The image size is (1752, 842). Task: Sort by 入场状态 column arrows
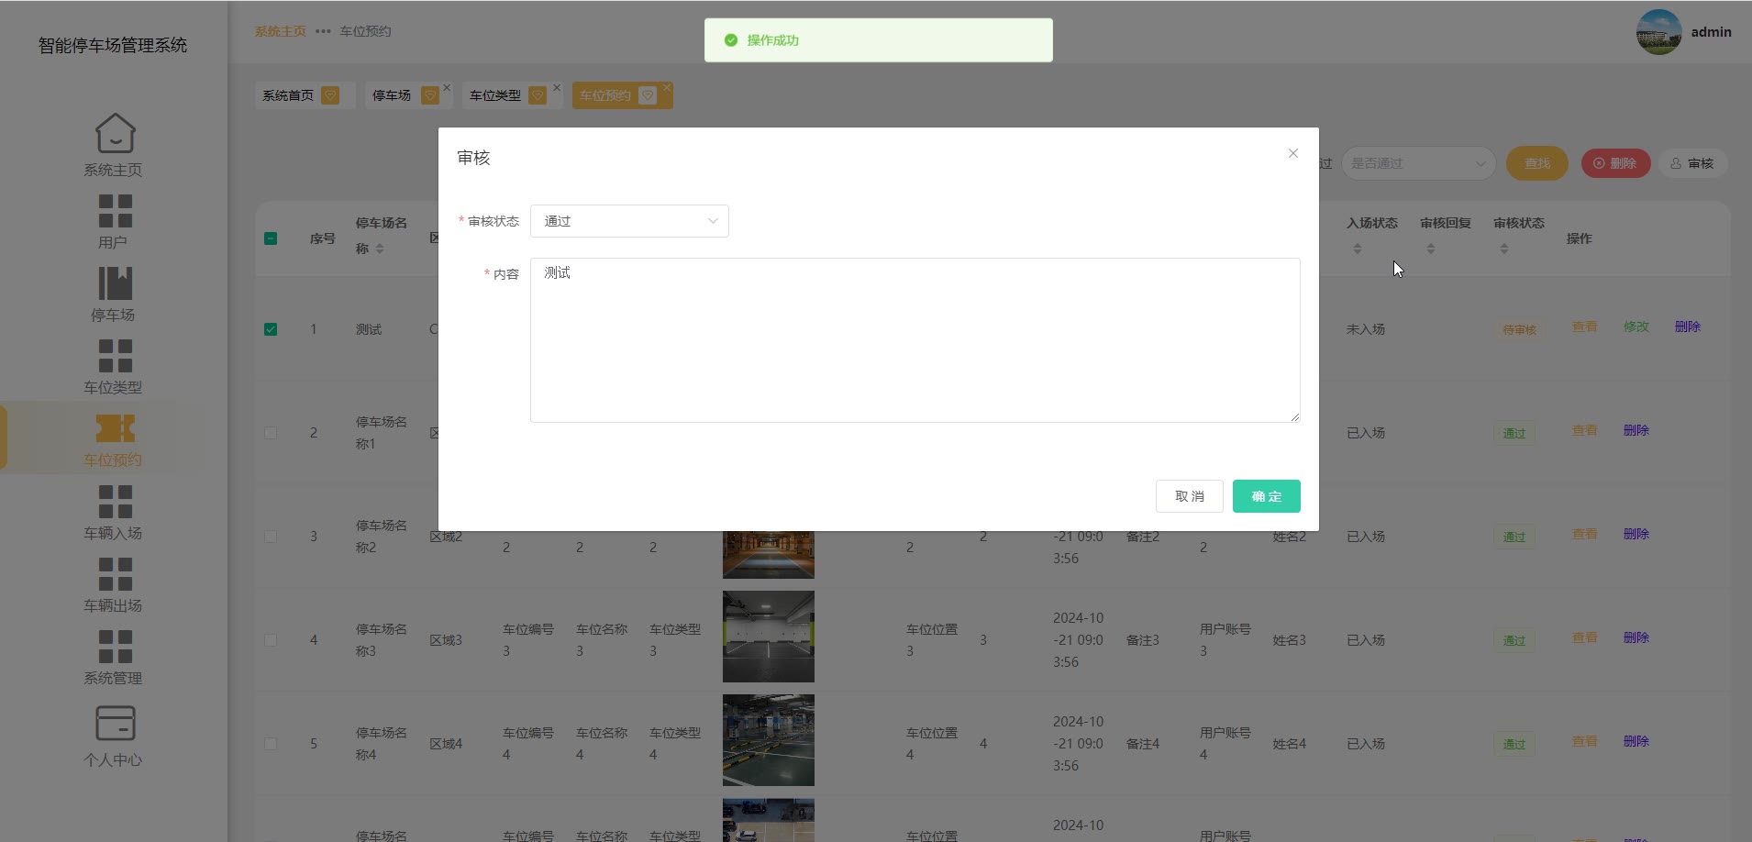1358,249
